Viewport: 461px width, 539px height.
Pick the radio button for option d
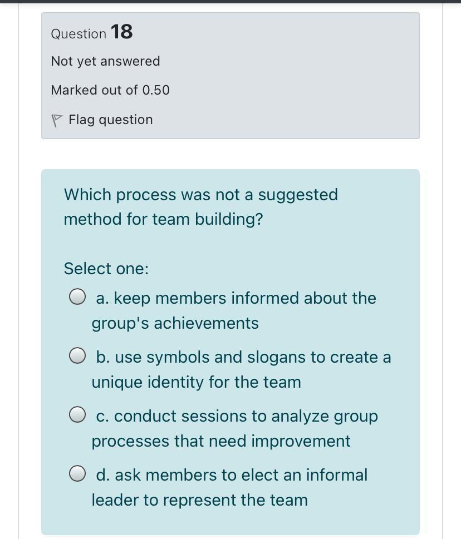pos(77,474)
